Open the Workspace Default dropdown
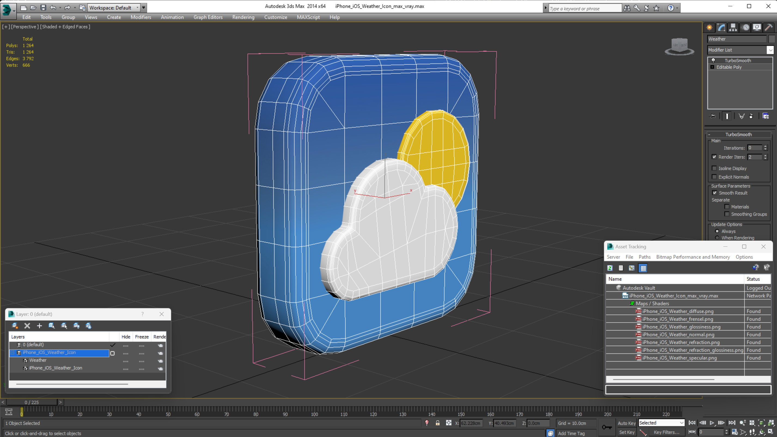 pyautogui.click(x=114, y=8)
